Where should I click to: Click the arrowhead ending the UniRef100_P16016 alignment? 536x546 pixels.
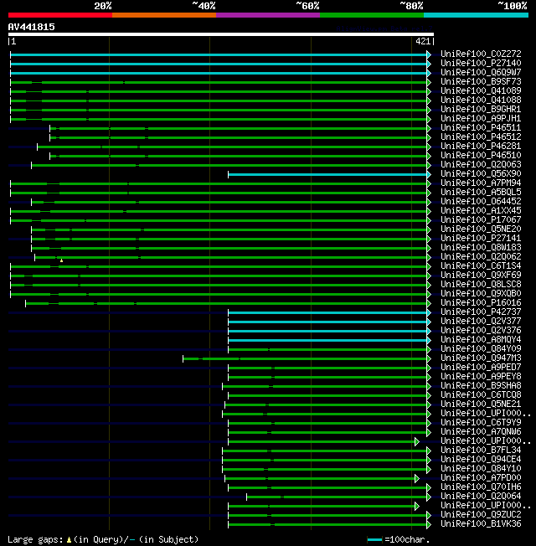pyautogui.click(x=429, y=303)
